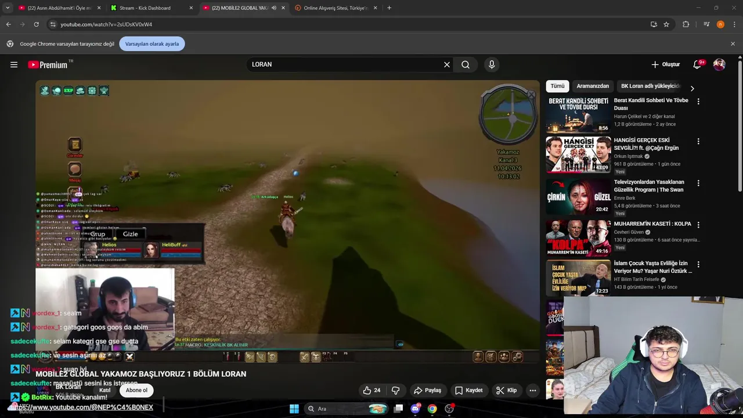Join channel with Katıl button

tap(104, 390)
